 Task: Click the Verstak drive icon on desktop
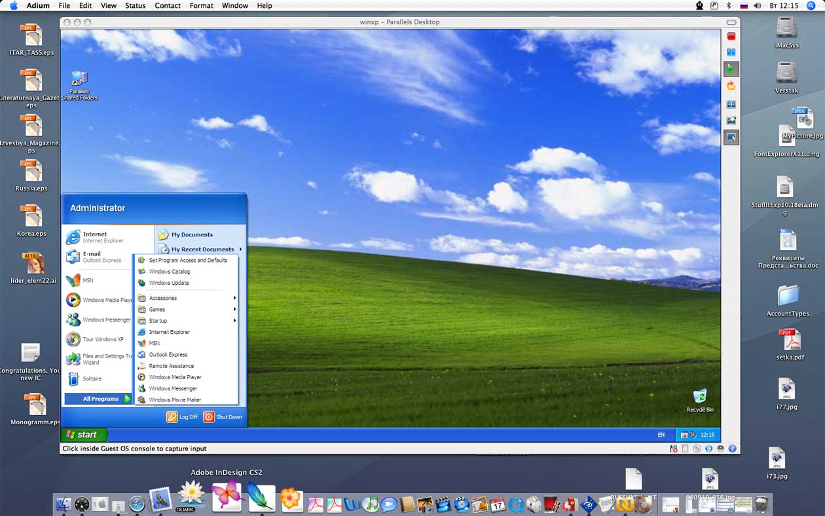(x=786, y=77)
